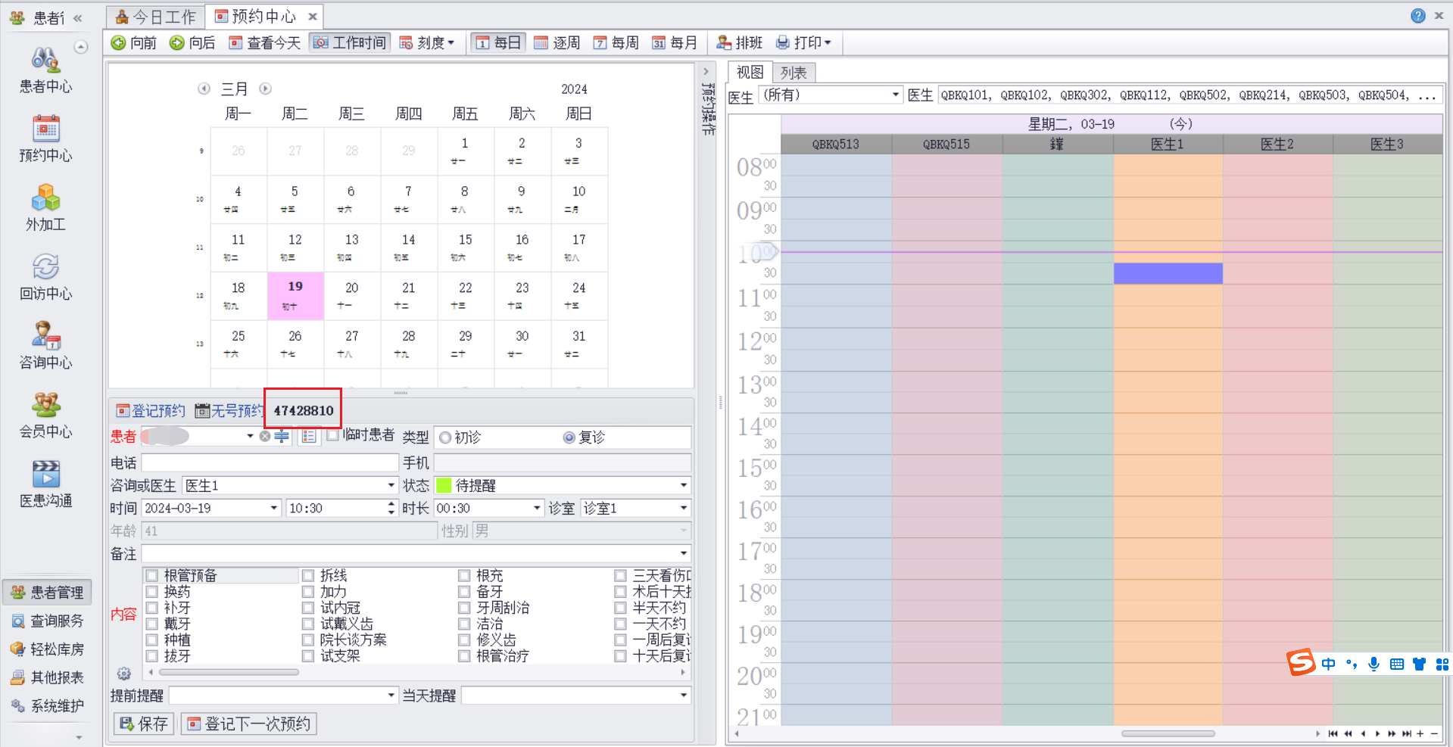Open 外加工 sidebar icon

click(x=45, y=208)
